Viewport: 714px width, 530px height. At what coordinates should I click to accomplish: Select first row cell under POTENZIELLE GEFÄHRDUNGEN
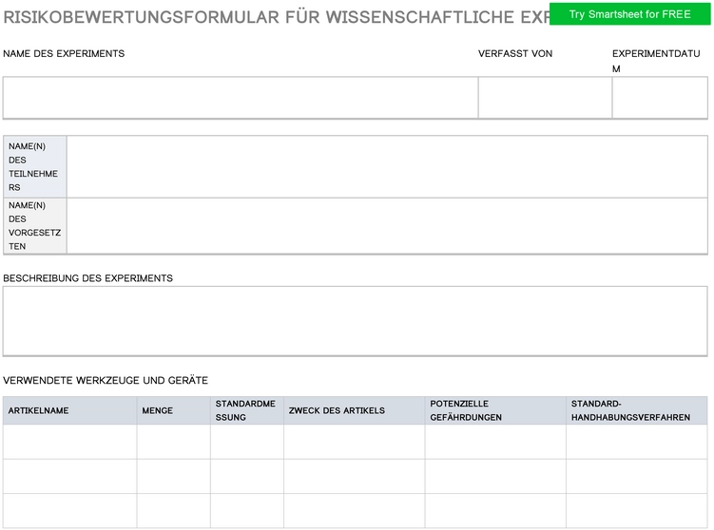click(495, 442)
